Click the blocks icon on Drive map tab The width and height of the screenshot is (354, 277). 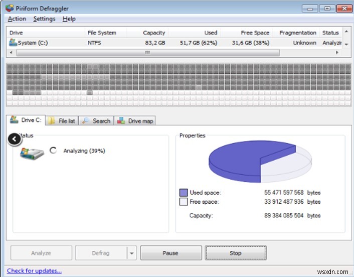point(121,120)
